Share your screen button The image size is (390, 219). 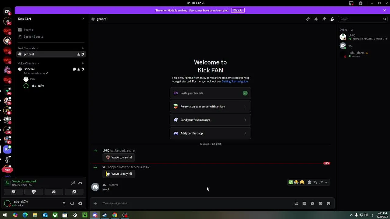(x=34, y=192)
